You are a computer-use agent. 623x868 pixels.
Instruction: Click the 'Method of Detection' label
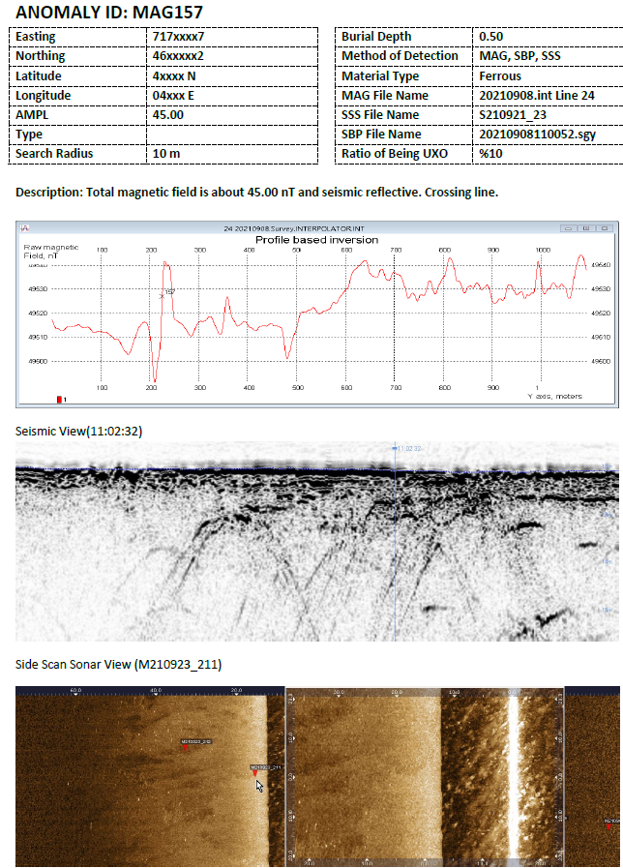400,56
